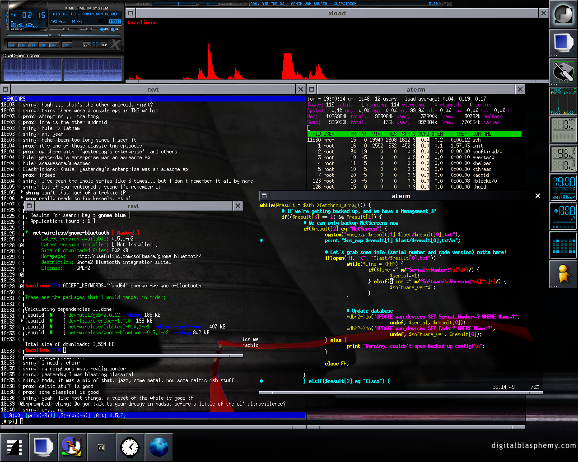Launch the yellow AIM figure dock icon
This screenshot has width=578, height=462.
(563, 274)
